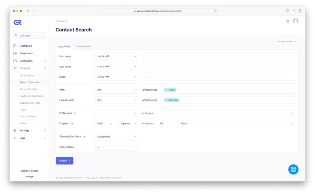Click the Email value field
This screenshot has height=194, width=315.
pos(219,77)
